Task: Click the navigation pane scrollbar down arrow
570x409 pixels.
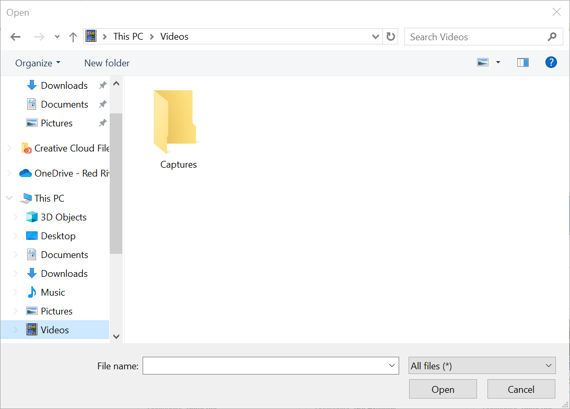Action: (x=116, y=336)
